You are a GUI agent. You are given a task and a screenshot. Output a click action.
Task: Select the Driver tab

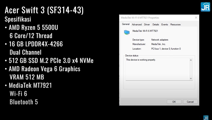(x=147, y=25)
